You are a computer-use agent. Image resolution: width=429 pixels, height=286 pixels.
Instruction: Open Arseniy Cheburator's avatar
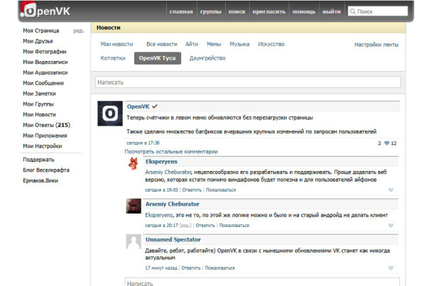click(x=134, y=206)
